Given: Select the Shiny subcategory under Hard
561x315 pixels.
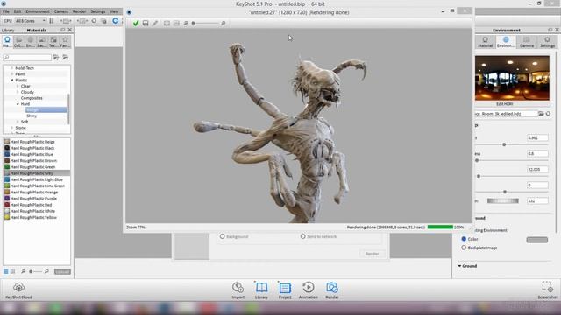Looking at the screenshot, I should (x=32, y=115).
